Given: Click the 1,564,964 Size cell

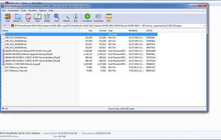Looking at the screenshot, I should coord(88,51).
